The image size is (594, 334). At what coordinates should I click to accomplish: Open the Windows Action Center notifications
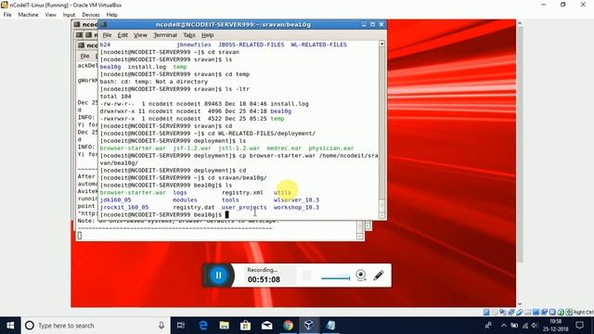579,326
